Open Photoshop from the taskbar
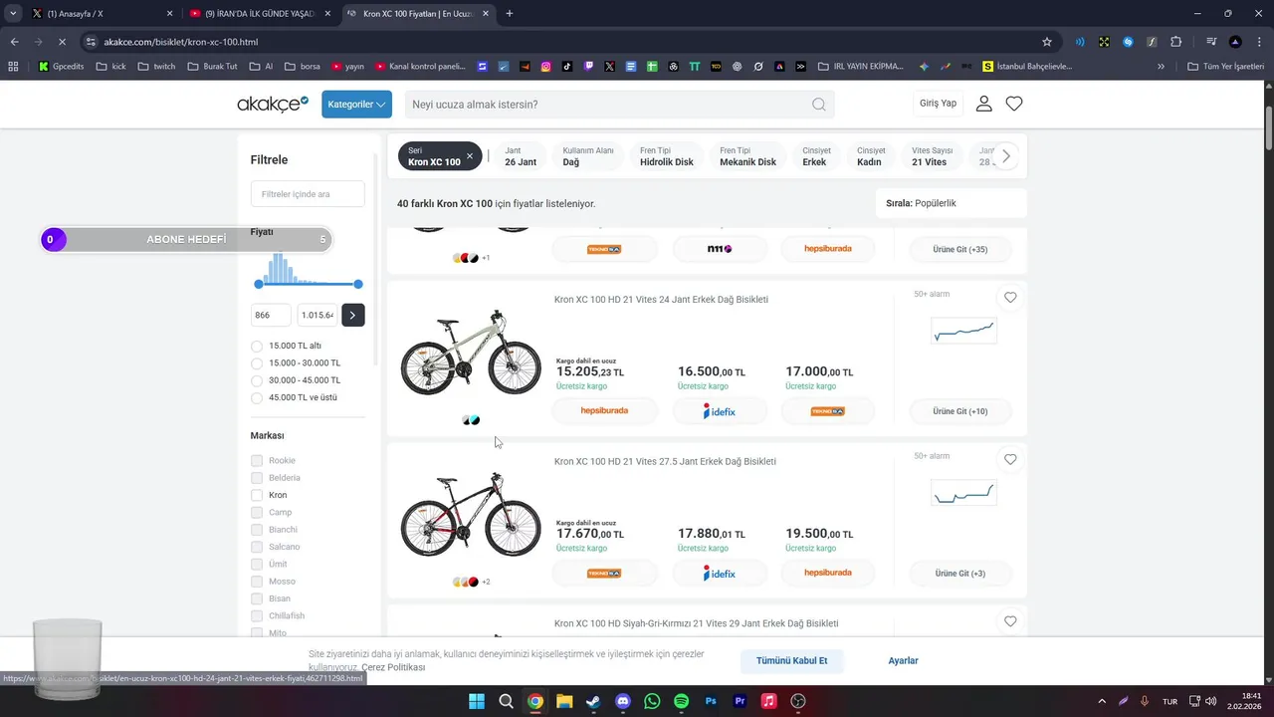 [711, 701]
